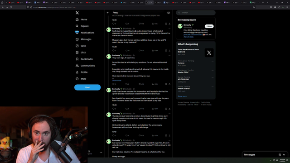This screenshot has height=163, width=290.
Task: Bookmark this page with the star icon
Action: coord(254,7)
